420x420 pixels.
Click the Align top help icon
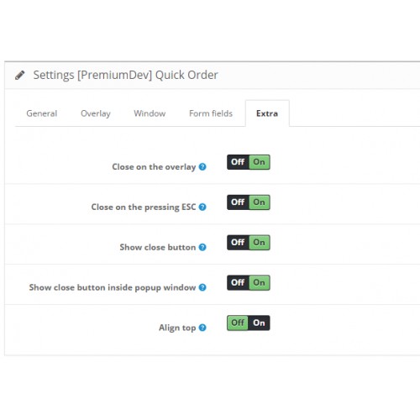tap(202, 328)
